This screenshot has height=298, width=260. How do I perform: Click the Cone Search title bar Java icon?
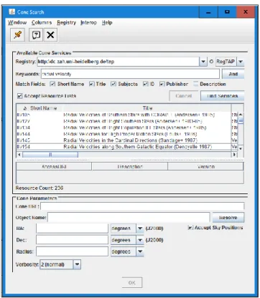tap(11, 11)
